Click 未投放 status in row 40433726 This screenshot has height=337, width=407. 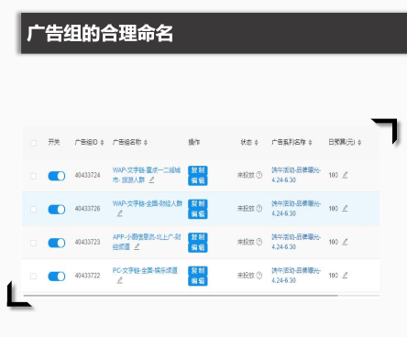[x=246, y=209]
